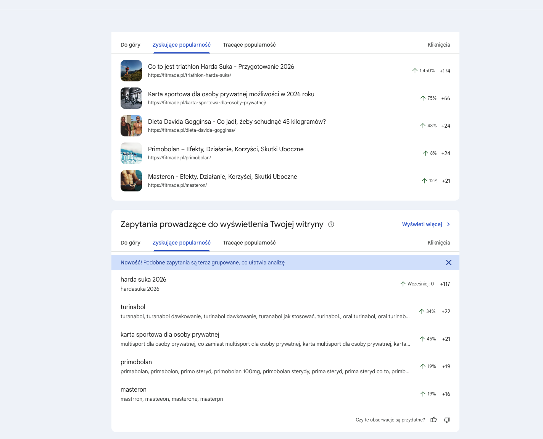The image size is (543, 439).
Task: Click Dieta Davida Gogginsa article title
Action: [x=237, y=121]
